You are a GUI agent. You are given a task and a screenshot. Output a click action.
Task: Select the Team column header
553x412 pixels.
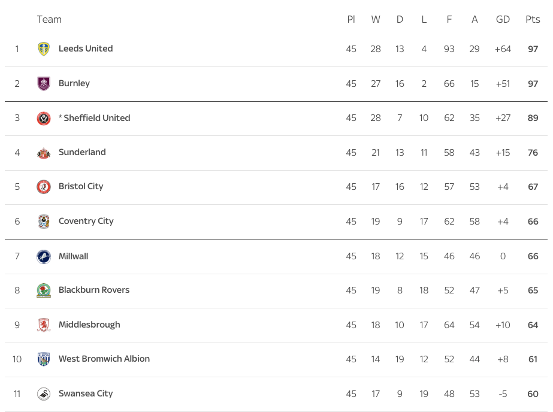[x=49, y=19]
